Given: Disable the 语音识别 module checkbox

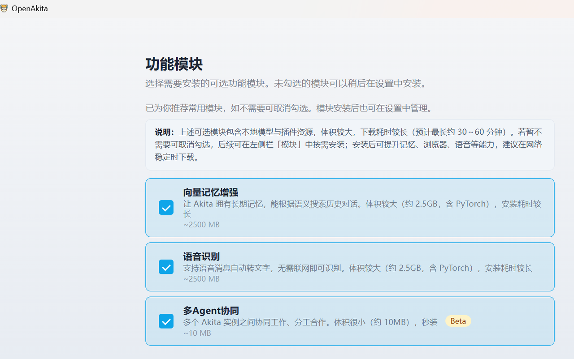Looking at the screenshot, I should click(x=166, y=267).
